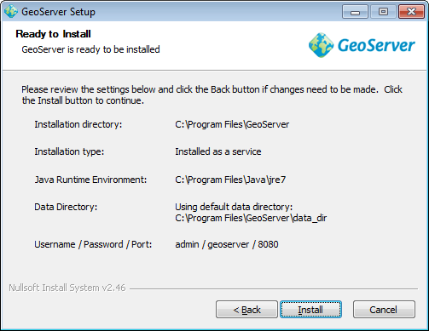
Task: Click the GeoServer wordmark text in header
Action: point(376,45)
